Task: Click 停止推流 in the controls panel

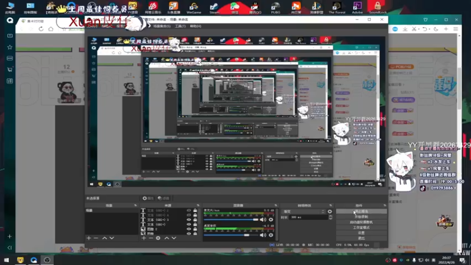Action: coord(361,211)
